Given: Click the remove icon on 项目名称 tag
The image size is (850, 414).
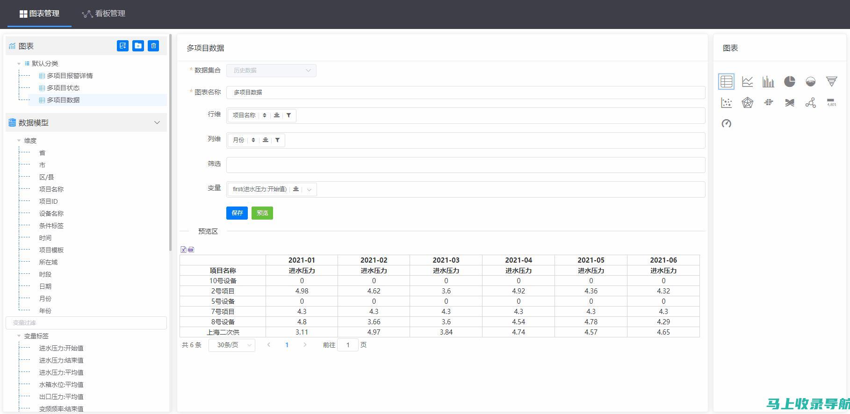Looking at the screenshot, I should 277,115.
